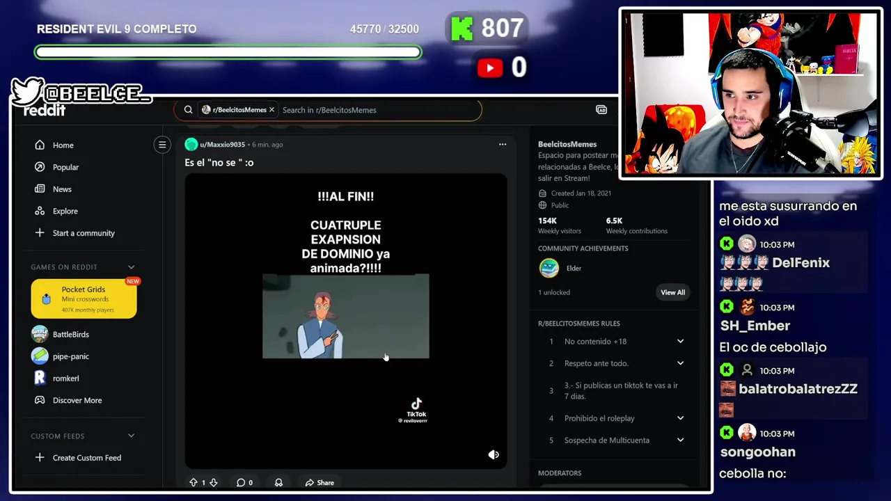Viewport: 891px width, 501px height.
Task: Click the Twitter bird icon overlay
Action: click(x=29, y=91)
